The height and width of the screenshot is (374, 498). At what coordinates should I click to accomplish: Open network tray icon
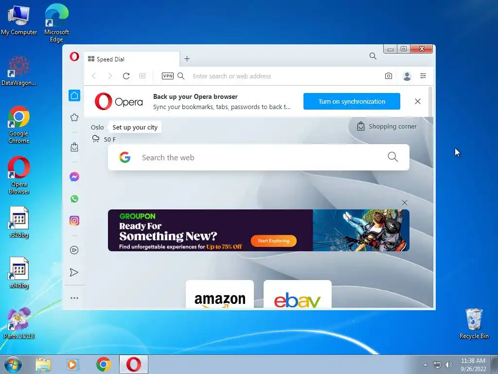coord(437,365)
